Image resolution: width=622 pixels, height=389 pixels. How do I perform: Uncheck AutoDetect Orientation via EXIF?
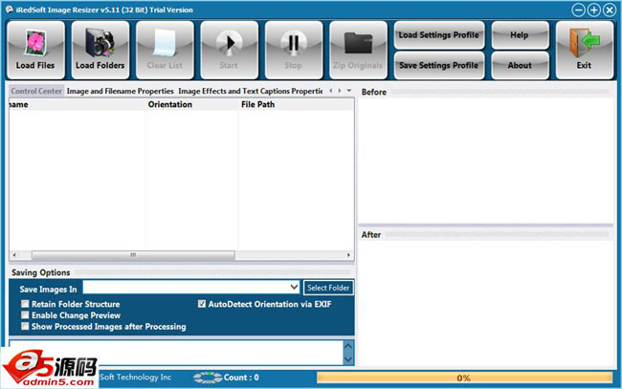pos(202,304)
